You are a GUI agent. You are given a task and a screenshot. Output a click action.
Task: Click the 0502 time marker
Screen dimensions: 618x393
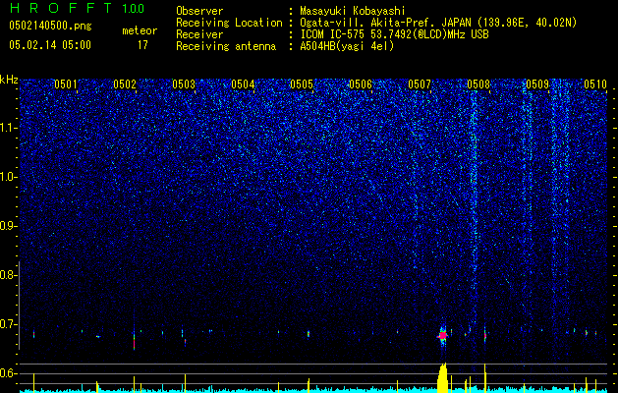click(125, 84)
